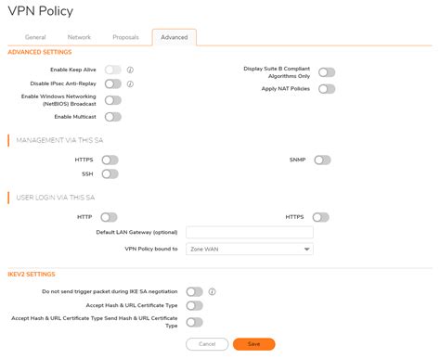Click info icon beside Disable IPsec Anti-Replay
This screenshot has height=359, width=440.
tap(130, 83)
